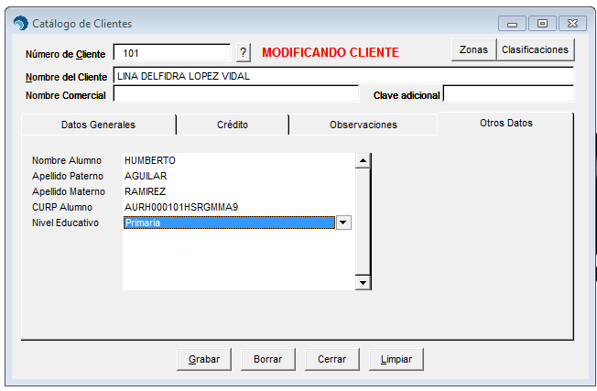
Task: Click the Nombre del Cliente field
Action: tap(343, 76)
